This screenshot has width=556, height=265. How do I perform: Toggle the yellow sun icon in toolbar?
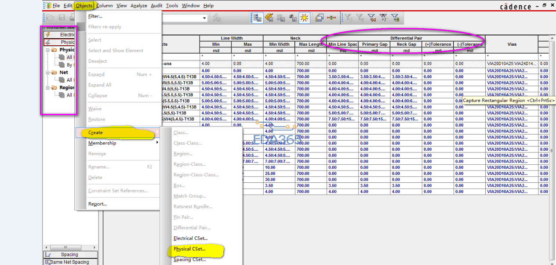click(304, 18)
